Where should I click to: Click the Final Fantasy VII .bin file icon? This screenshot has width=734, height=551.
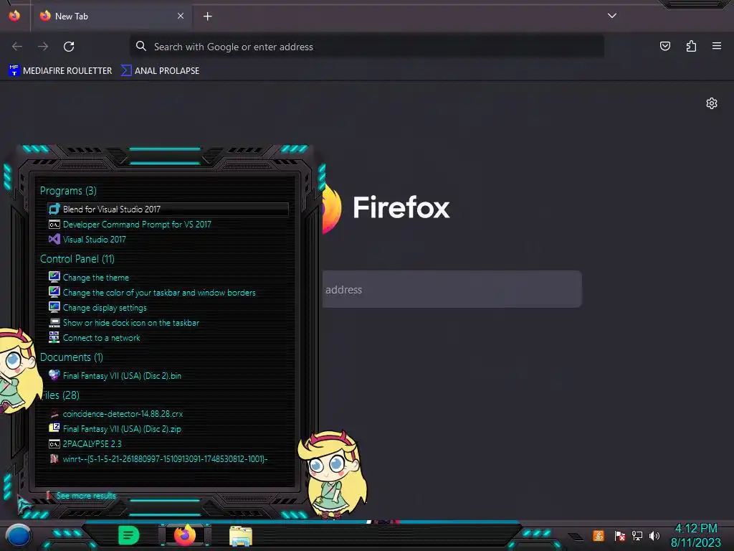click(x=54, y=375)
